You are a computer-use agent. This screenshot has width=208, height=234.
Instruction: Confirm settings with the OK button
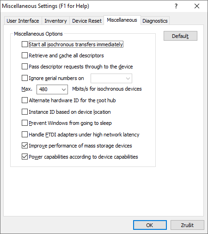[x=150, y=225]
